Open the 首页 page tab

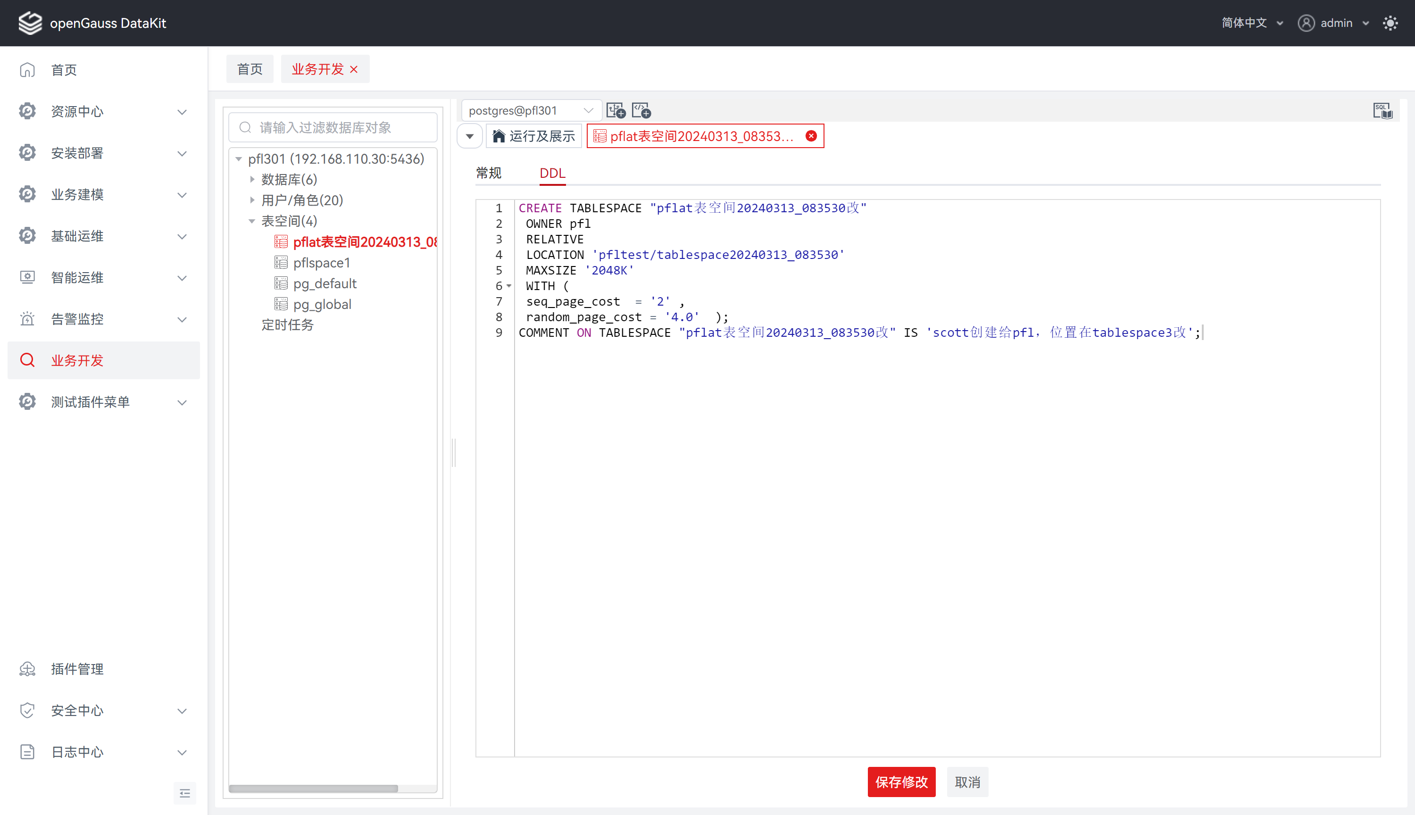pyautogui.click(x=250, y=69)
